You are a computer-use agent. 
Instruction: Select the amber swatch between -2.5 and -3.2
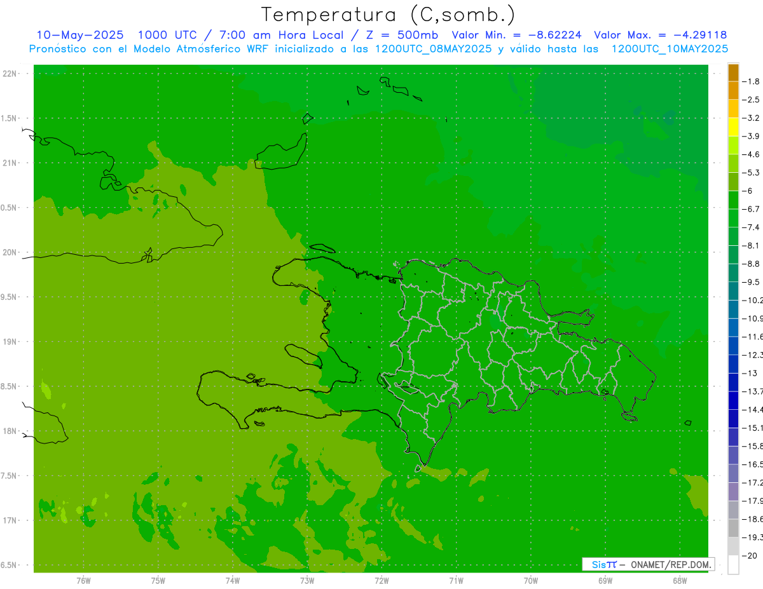pos(733,109)
